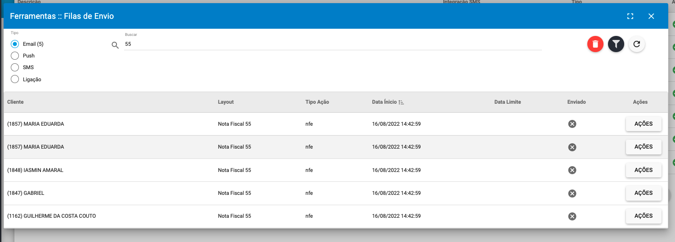Click the search magnifier icon
Viewport: 675px width, 242px height.
coord(115,45)
